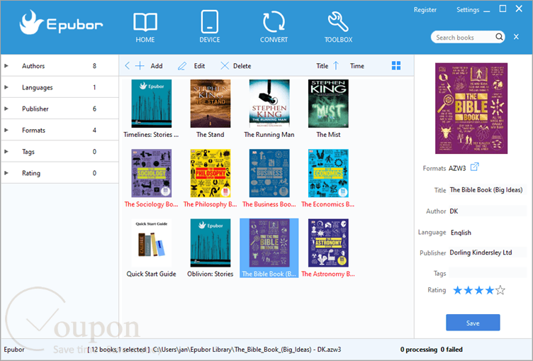Click the Edit button label
The height and width of the screenshot is (361, 533).
pos(199,66)
